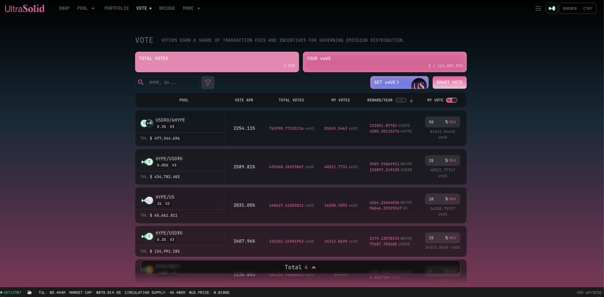The image size is (604, 297).
Task: Click the HYPE/USD₮0 0.05% pool token icon
Action: click(x=146, y=162)
